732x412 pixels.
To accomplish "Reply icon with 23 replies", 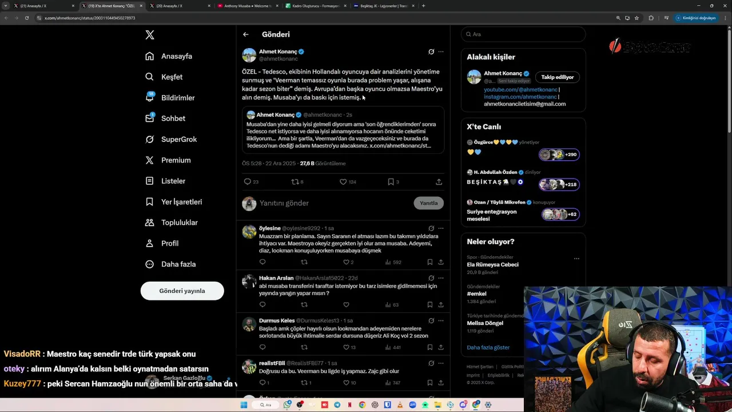I will click(x=251, y=181).
